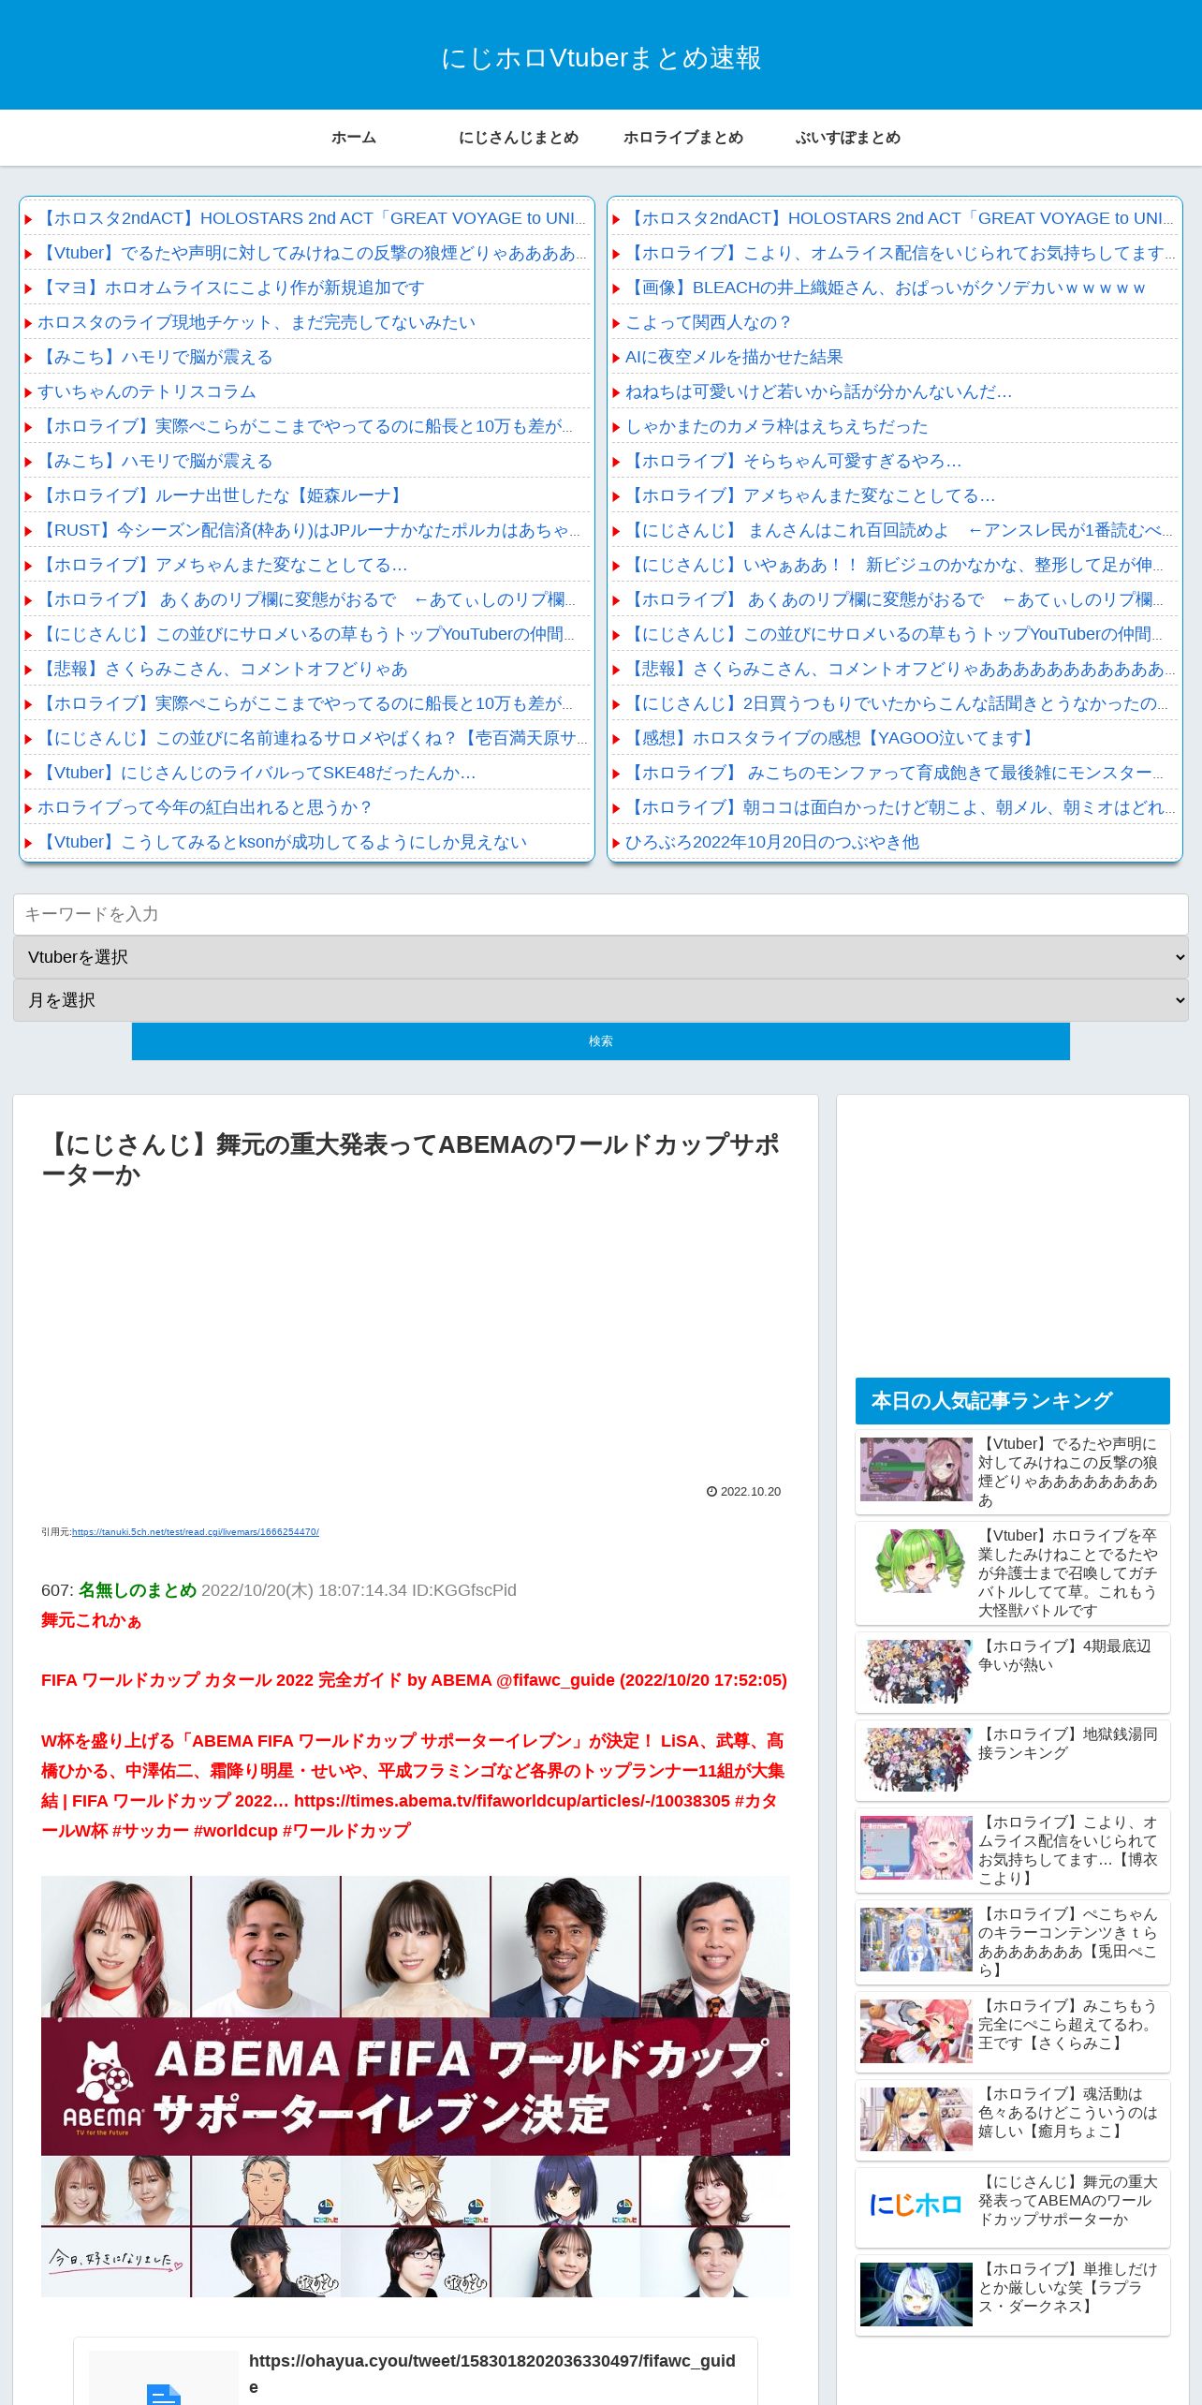Open ranking item みこちもう完全にぺこら超えてるわ
Image resolution: width=1202 pixels, height=2405 pixels.
coord(1013,2032)
